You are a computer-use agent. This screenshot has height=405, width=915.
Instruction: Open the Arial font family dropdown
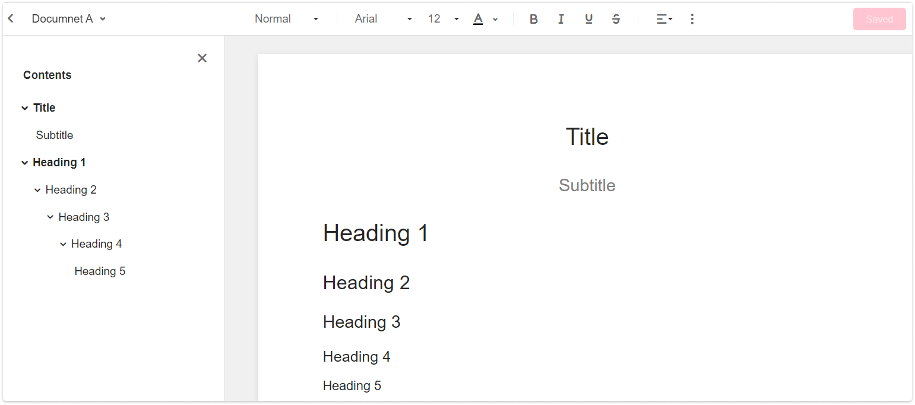tap(383, 19)
